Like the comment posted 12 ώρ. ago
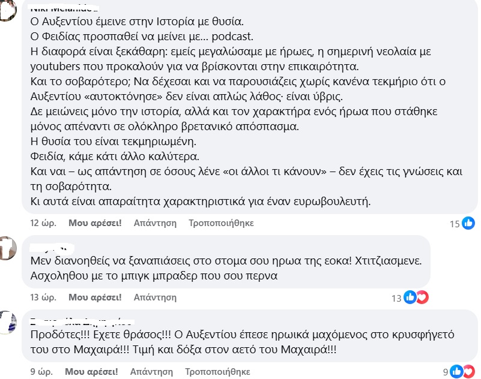 (x=95, y=223)
